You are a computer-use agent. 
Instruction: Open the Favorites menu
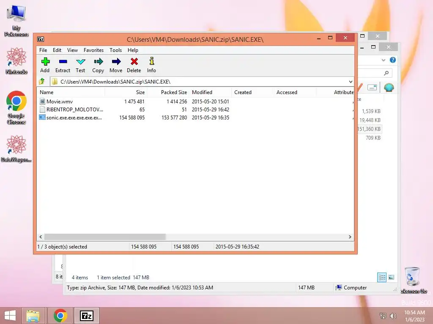(x=93, y=50)
